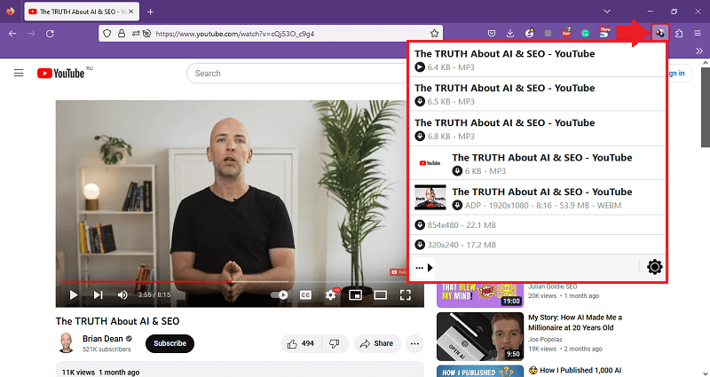This screenshot has height=377, width=710.
Task: Open the video more actions menu
Action: pyautogui.click(x=414, y=344)
